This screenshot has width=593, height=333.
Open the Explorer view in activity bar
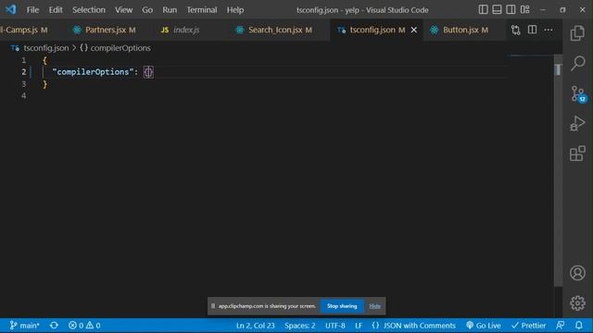577,33
